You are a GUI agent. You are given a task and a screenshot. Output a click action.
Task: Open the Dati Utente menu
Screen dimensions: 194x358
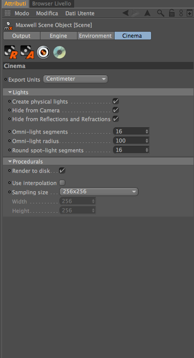(80, 13)
